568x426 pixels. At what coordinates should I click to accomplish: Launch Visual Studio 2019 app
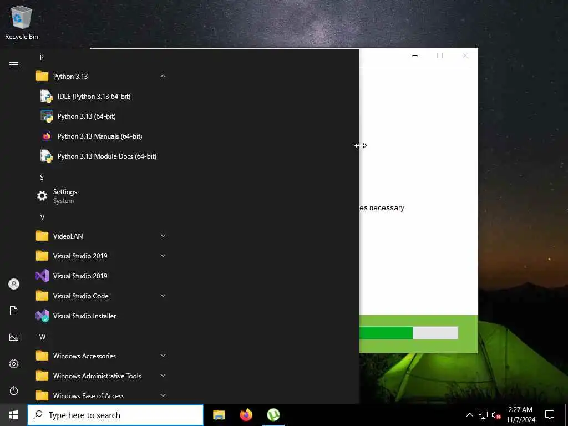102,276
